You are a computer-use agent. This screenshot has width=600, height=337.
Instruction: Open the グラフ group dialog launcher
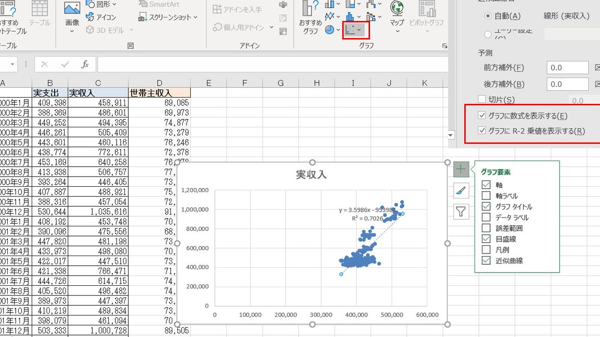pyautogui.click(x=444, y=46)
